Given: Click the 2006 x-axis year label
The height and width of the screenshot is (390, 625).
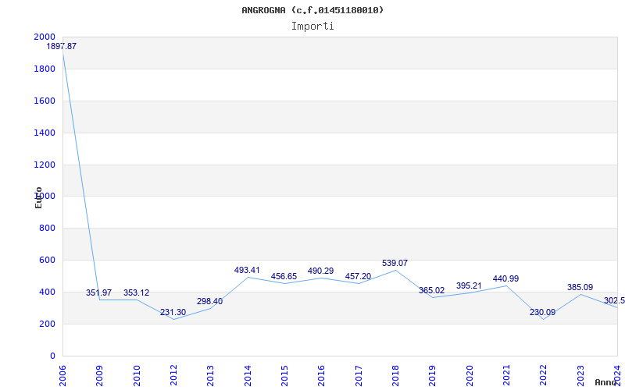Looking at the screenshot, I should pos(62,375).
